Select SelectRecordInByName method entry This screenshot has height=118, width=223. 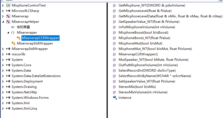pyautogui.click(x=155, y=76)
